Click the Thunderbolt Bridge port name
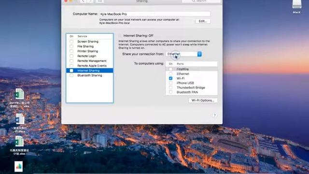 click(191, 87)
